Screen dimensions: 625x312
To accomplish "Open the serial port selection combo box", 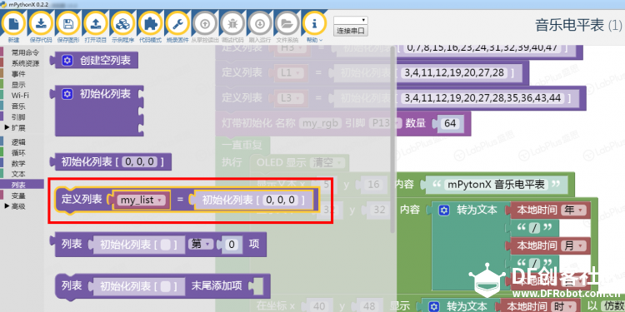I will [350, 20].
